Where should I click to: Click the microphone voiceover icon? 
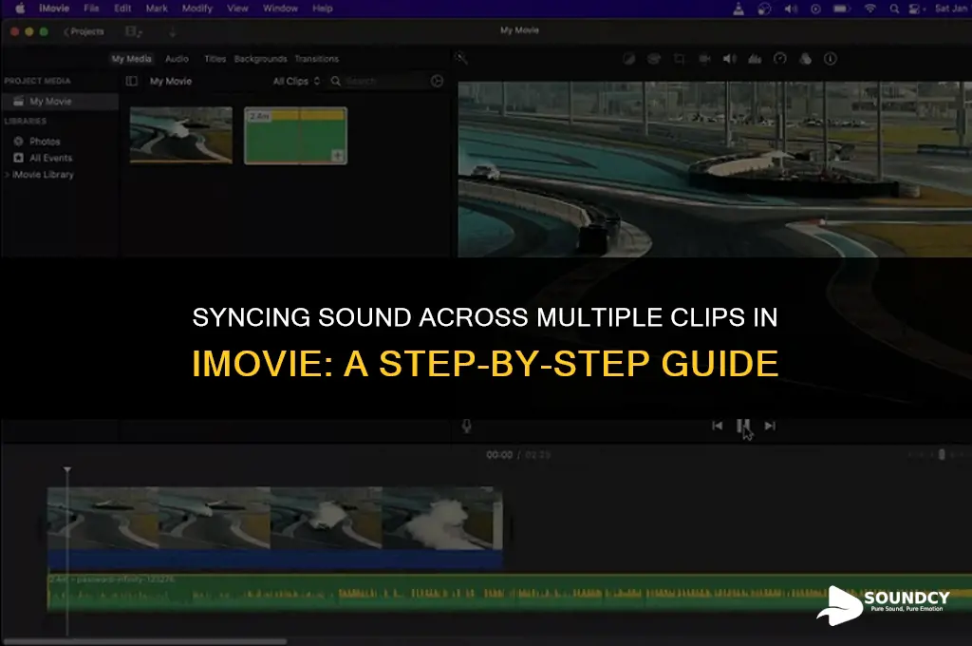pos(467,426)
